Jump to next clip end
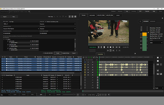 (113, 50)
